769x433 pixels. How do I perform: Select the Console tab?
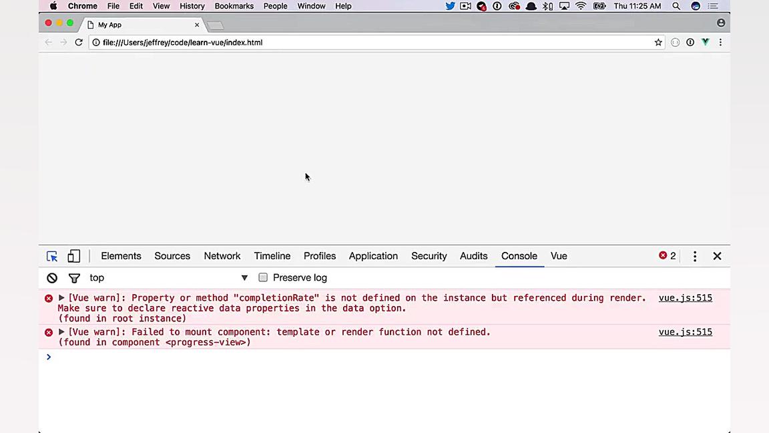[519, 256]
